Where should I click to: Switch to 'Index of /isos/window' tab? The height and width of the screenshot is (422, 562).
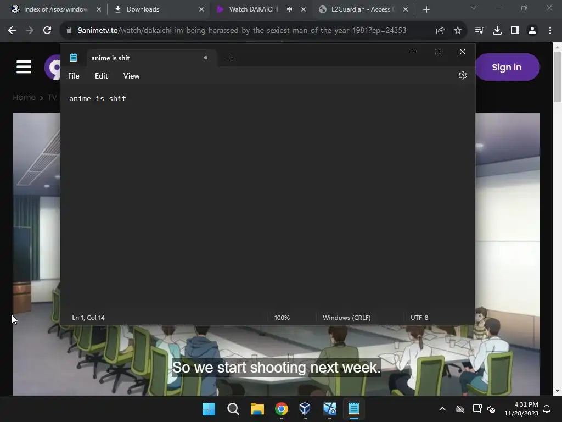tap(56, 9)
